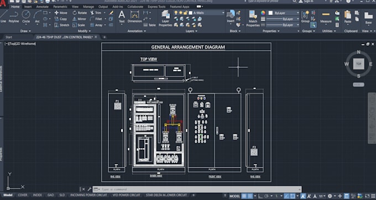Open the SLD layout tab
The height and width of the screenshot is (200, 376).
pyautogui.click(x=62, y=195)
